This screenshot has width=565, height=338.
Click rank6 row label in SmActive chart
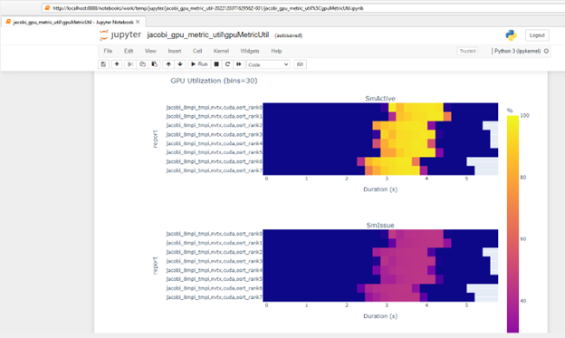[x=214, y=161]
